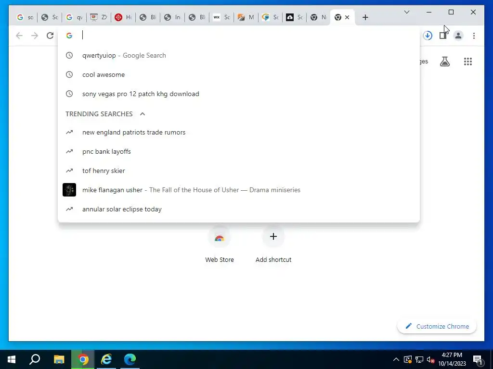Open Customize Chrome
493x369 pixels.
437,326
